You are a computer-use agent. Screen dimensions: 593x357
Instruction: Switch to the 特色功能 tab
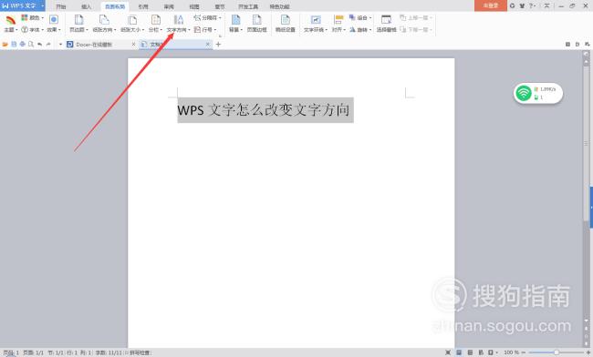[x=279, y=6]
